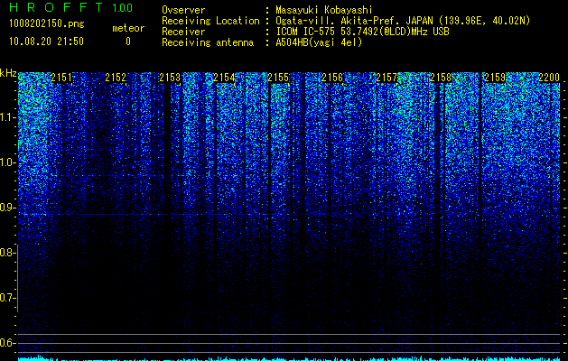Click the 1.0 kHz axis label
Screen dimensions: 568x361
tap(7, 162)
